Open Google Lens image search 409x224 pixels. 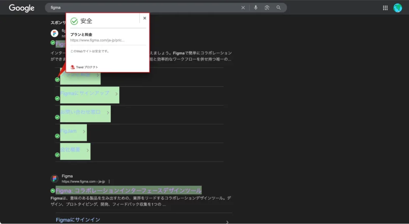[267, 7]
